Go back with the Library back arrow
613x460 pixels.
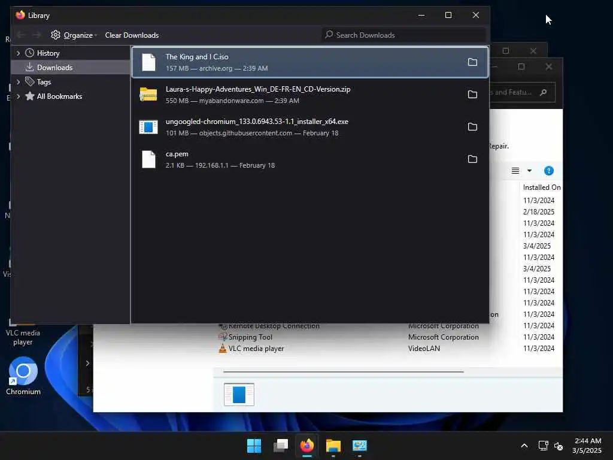(21, 35)
